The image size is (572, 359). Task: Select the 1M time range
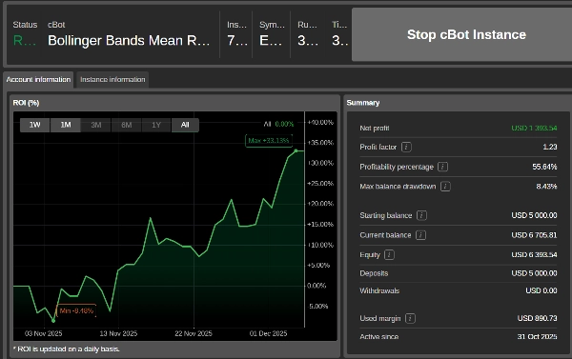pyautogui.click(x=65, y=125)
